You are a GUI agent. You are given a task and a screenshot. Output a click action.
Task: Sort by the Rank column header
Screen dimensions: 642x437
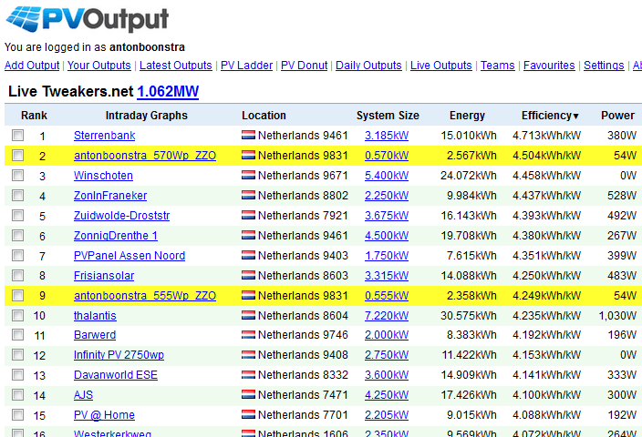click(34, 116)
